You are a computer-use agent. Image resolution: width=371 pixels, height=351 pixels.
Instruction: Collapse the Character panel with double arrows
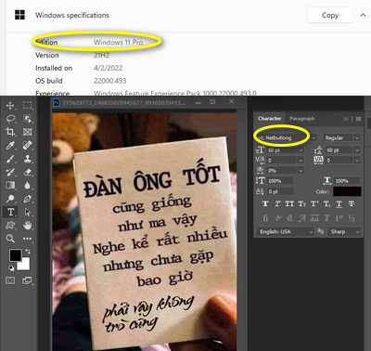[x=345, y=119]
